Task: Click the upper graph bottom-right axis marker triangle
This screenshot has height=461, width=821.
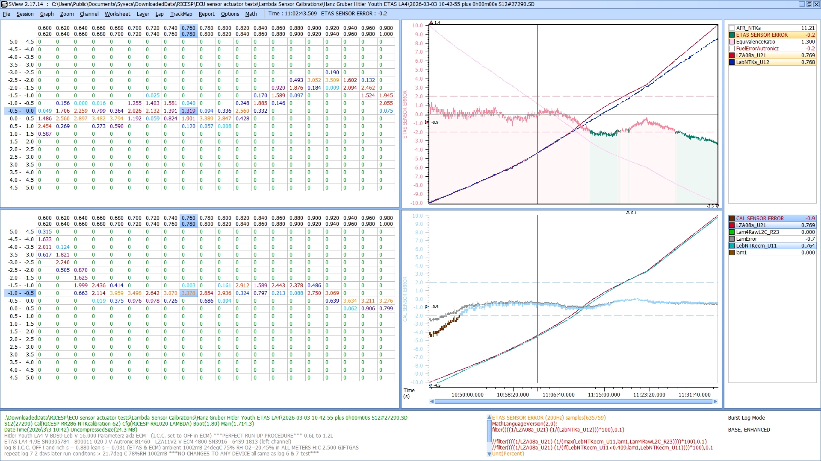Action: click(x=717, y=206)
